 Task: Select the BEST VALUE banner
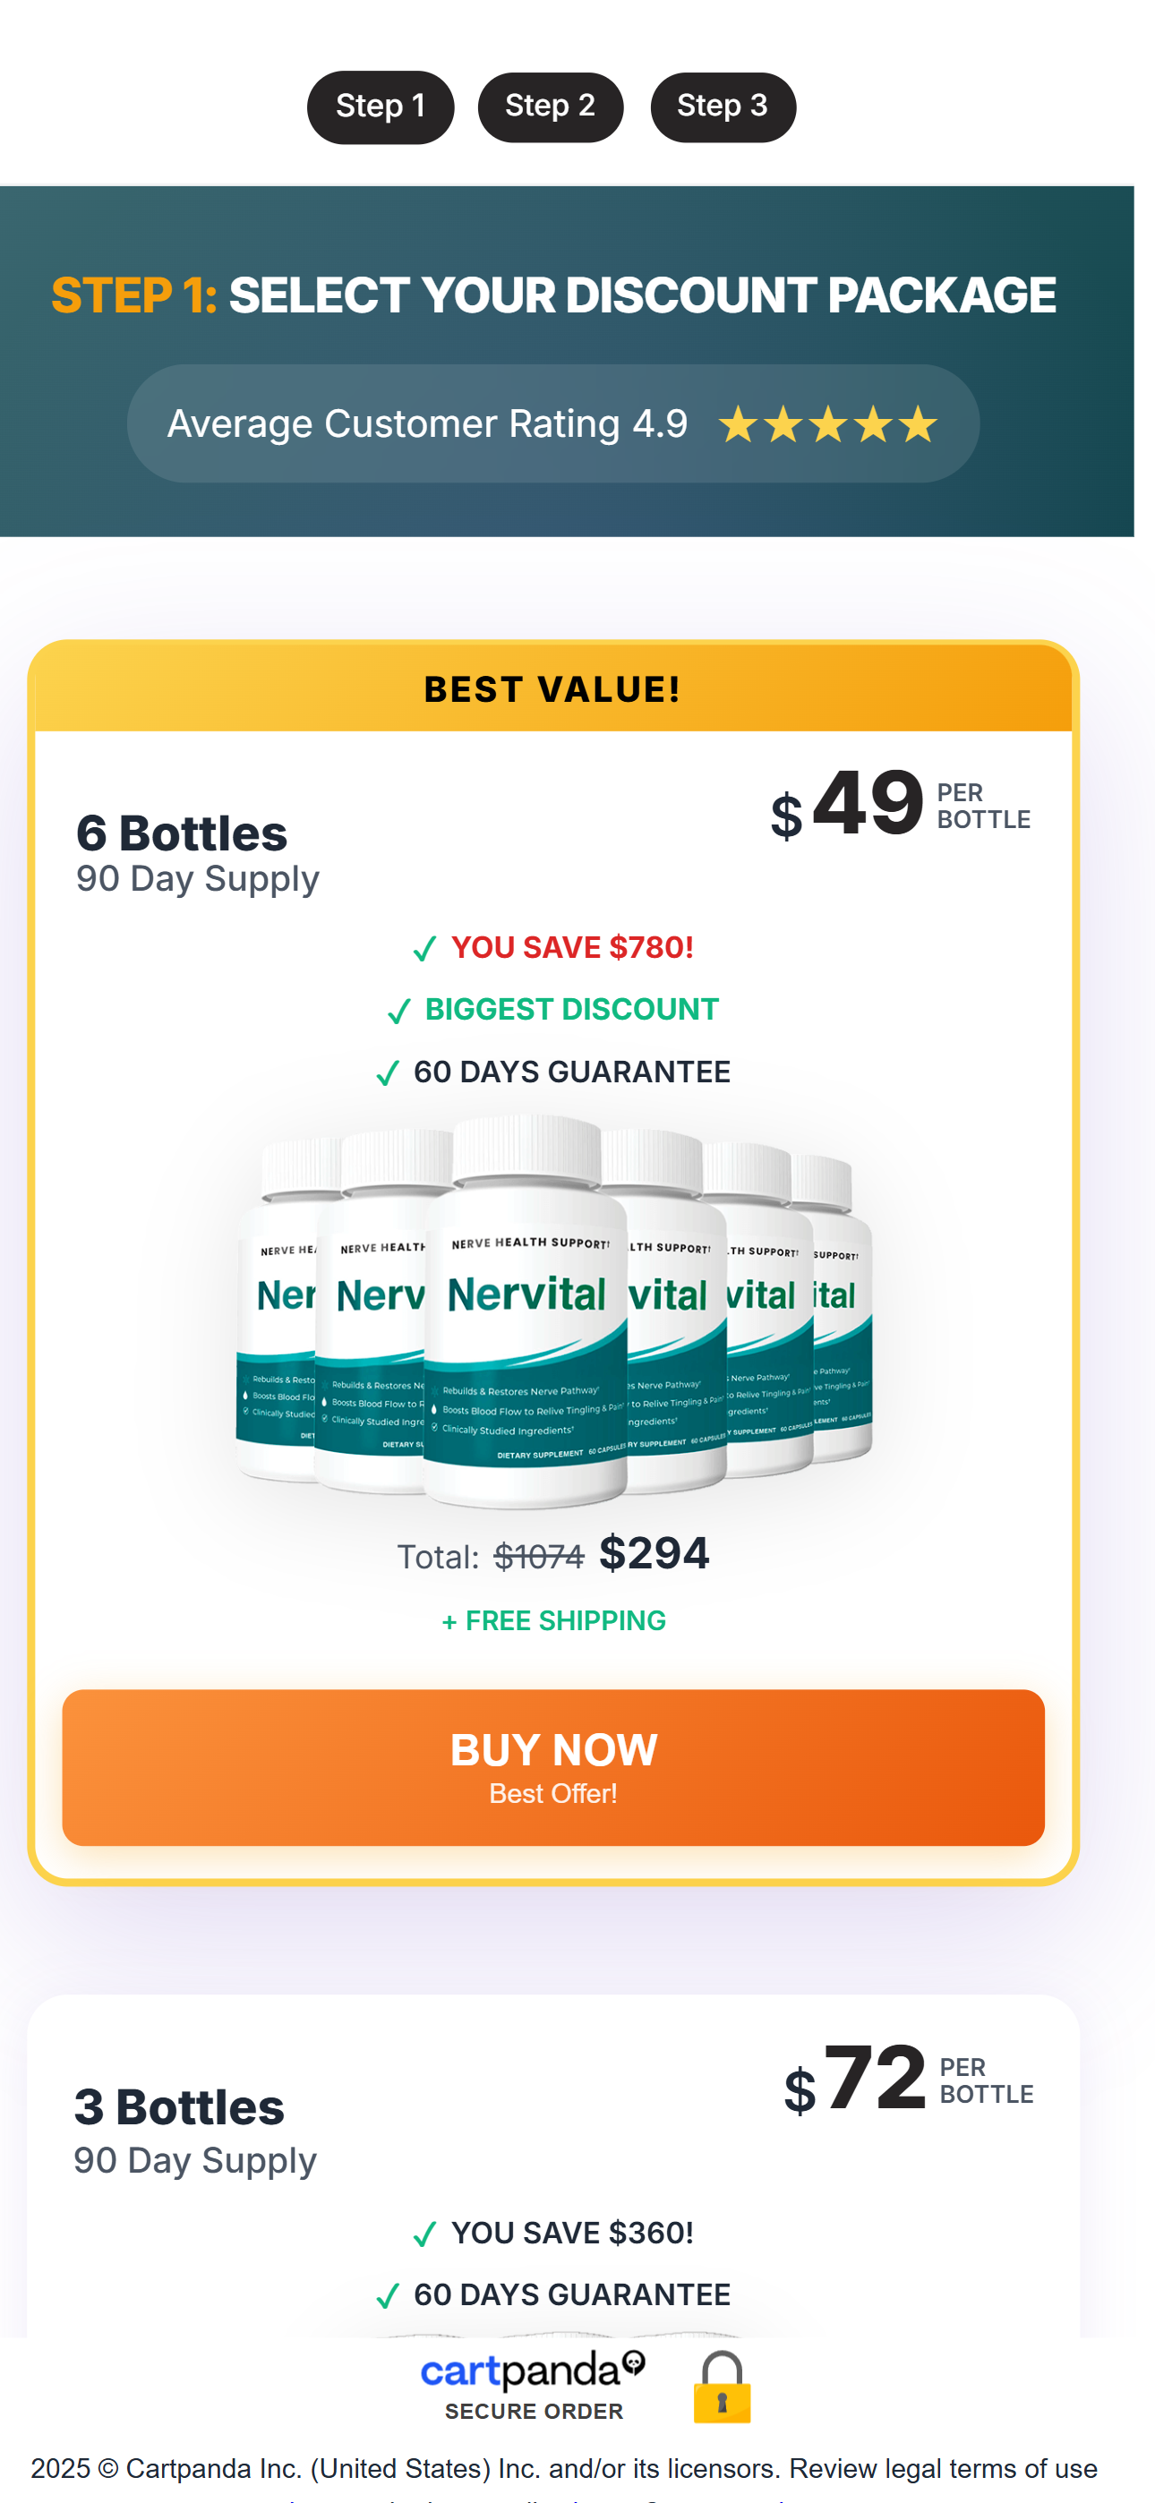553,689
